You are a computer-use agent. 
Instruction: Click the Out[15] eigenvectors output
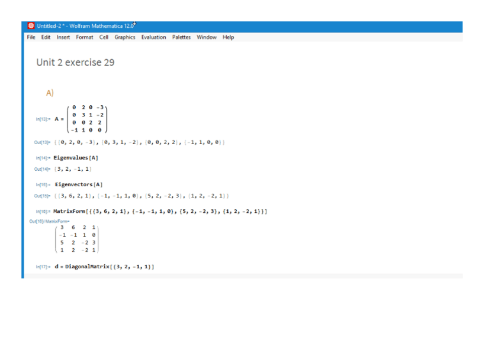pos(141,196)
